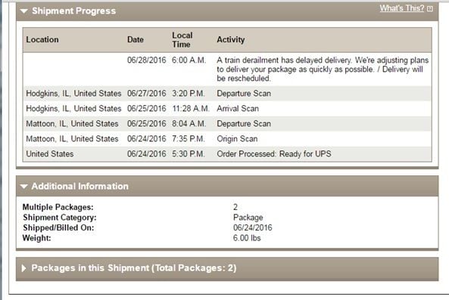The image size is (449, 300).
Task: Collapse the Additional Information section
Action: [24, 187]
